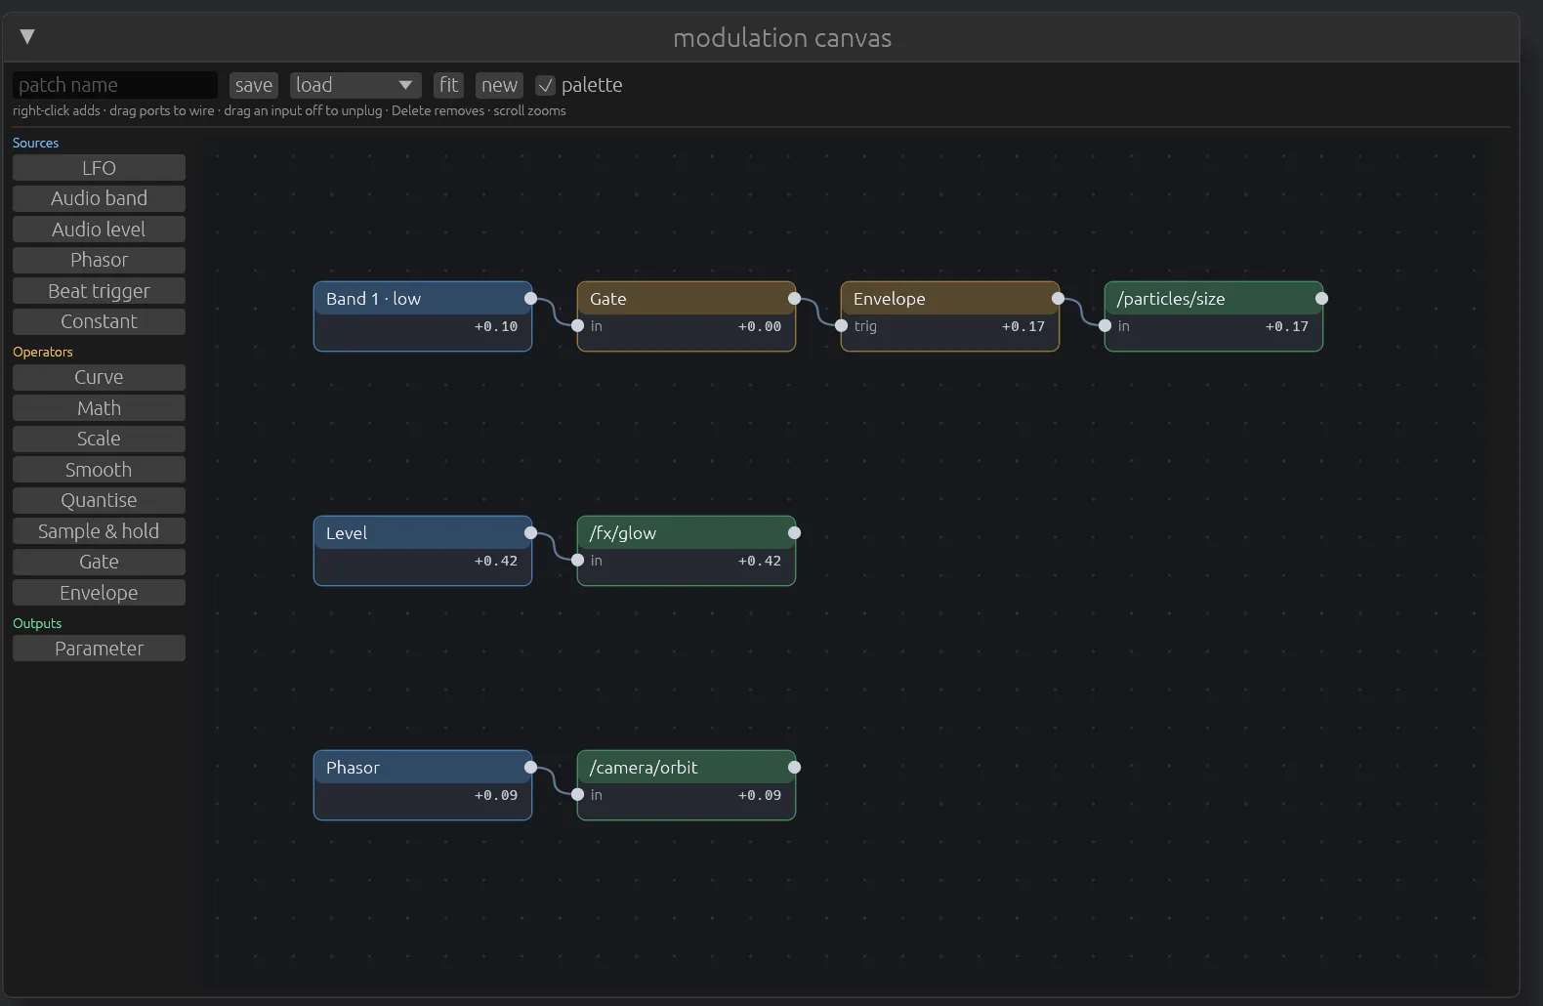Click the Envelope node trig port
Screen dimensions: 1543x1006
842,325
